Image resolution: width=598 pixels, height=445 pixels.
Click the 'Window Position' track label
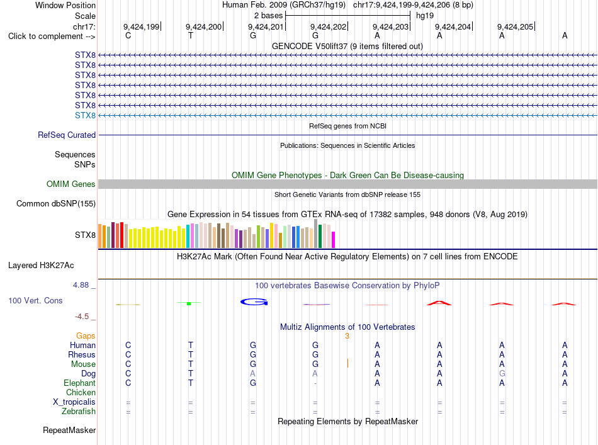coord(65,5)
